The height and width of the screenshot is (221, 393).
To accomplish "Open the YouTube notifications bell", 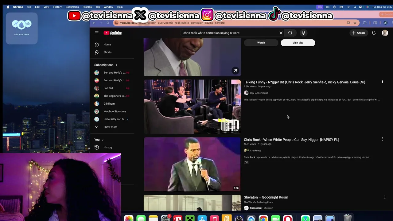I will [x=374, y=33].
